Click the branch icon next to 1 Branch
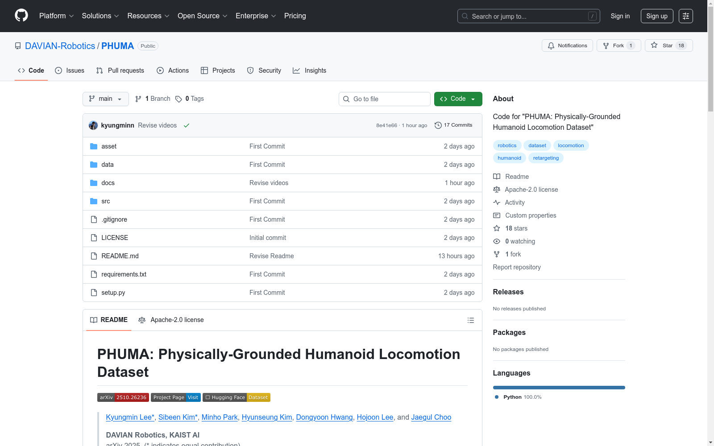Image resolution: width=714 pixels, height=446 pixels. [138, 99]
